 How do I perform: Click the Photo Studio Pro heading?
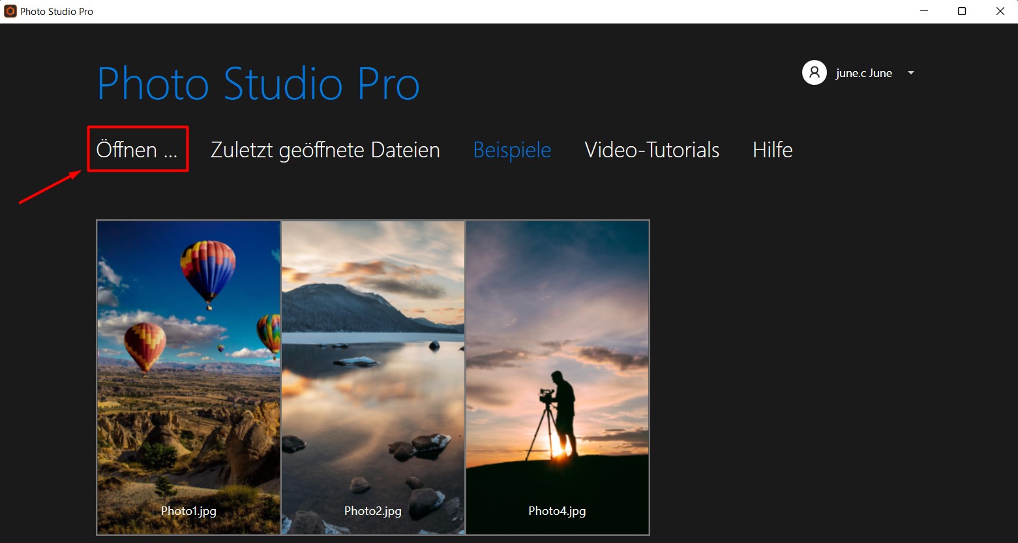click(258, 84)
